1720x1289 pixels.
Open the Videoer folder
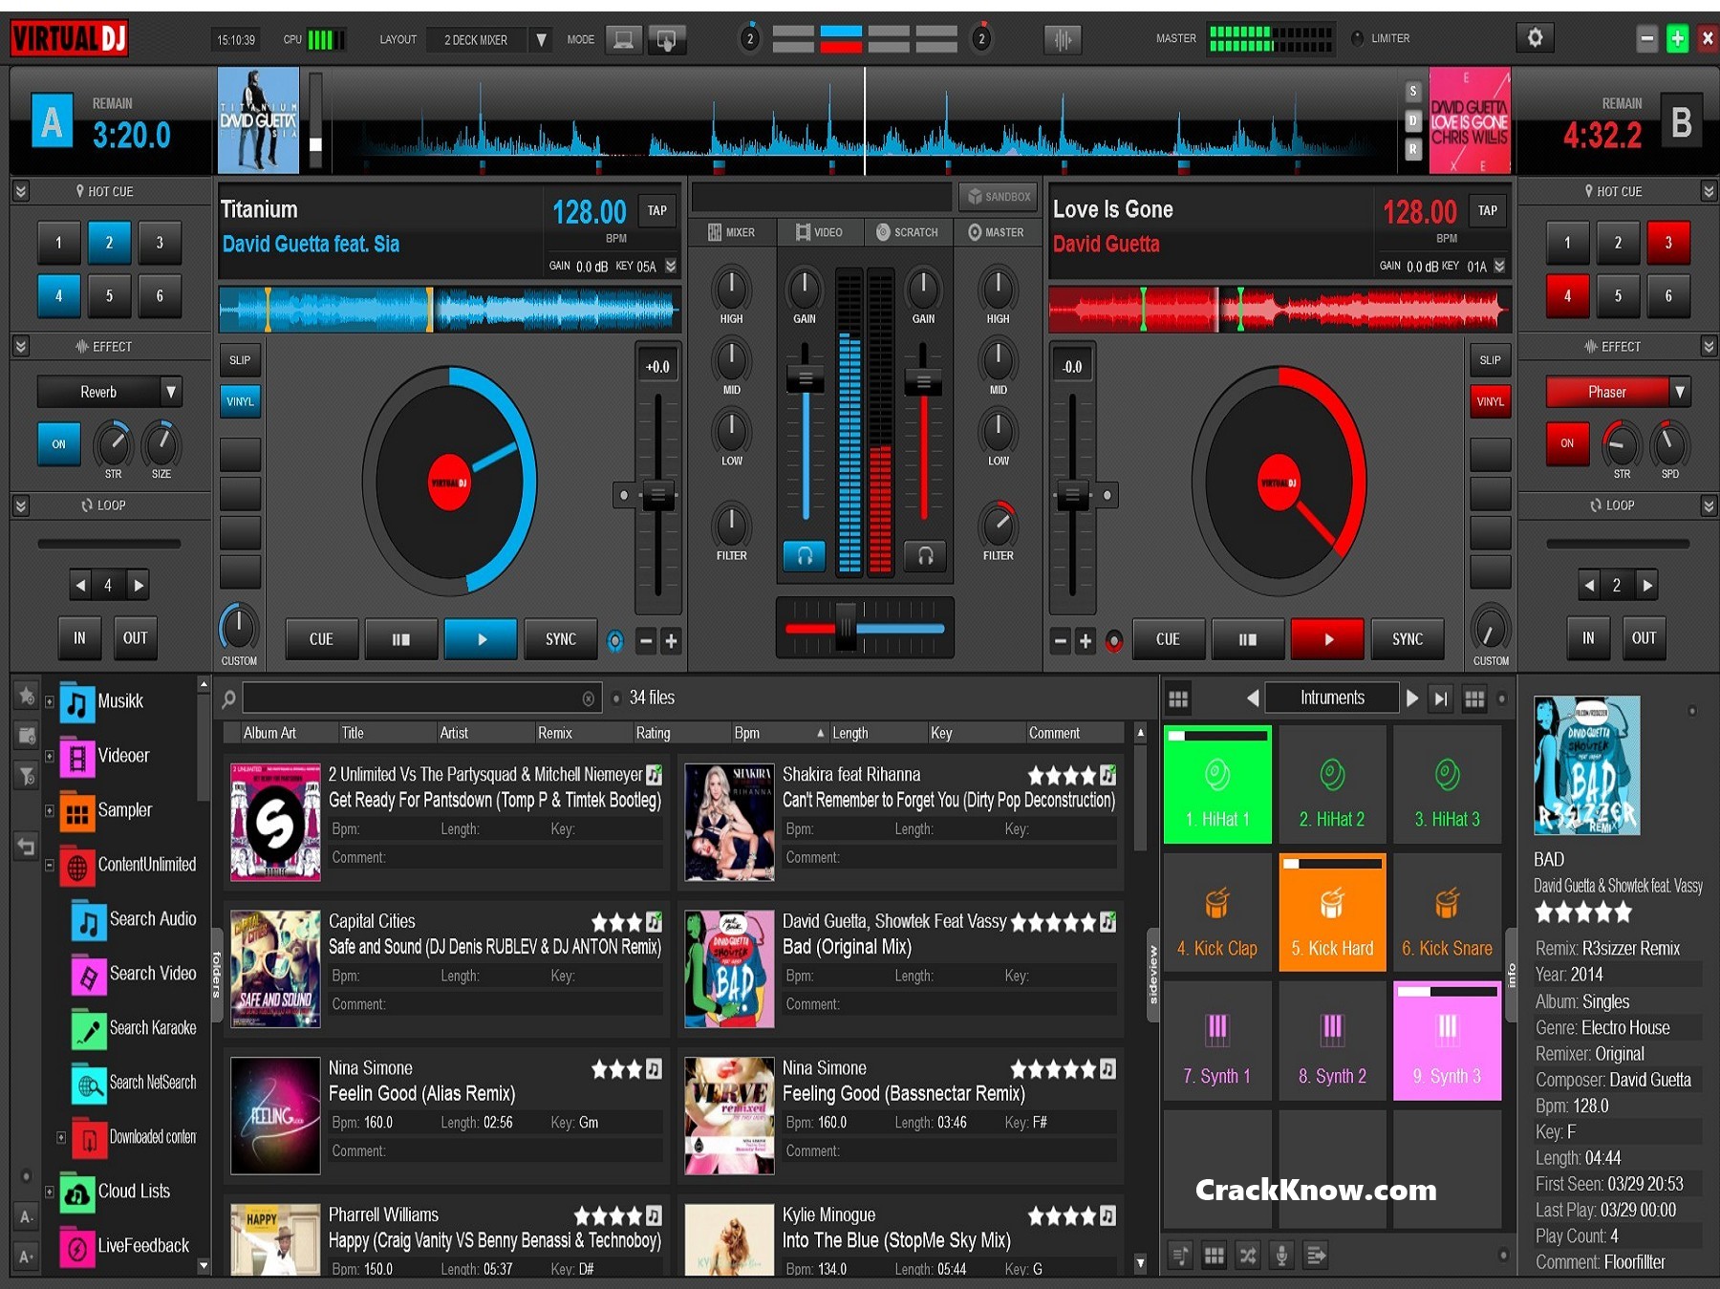pos(123,756)
